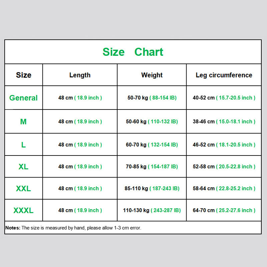Click the 64-70 cm leg circumference cell
267x267 pixels.
(224, 210)
